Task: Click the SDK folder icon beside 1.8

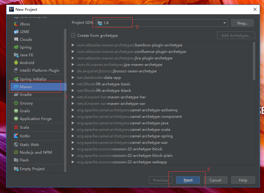Action: click(100, 23)
